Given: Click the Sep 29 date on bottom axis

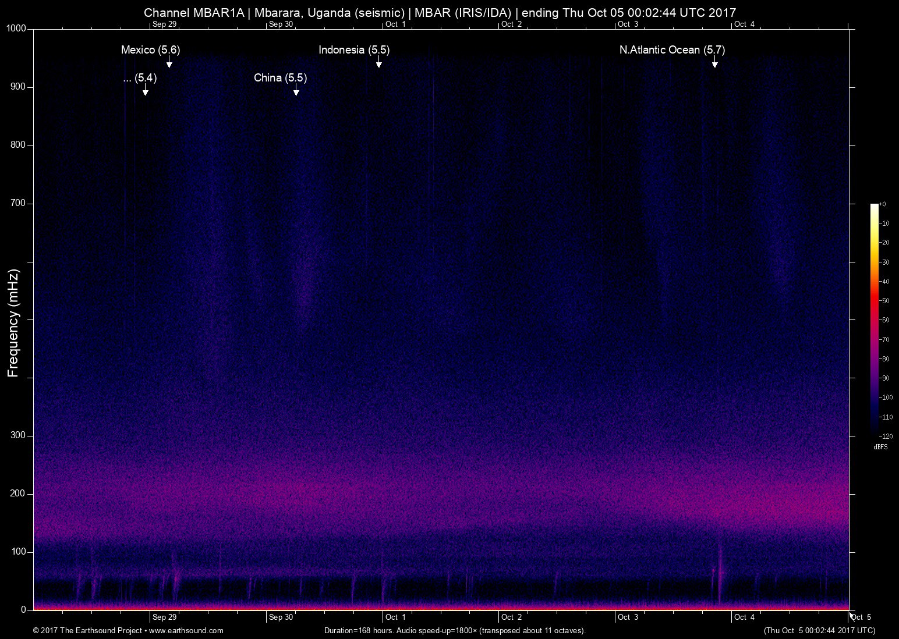Looking at the screenshot, I should (x=164, y=617).
